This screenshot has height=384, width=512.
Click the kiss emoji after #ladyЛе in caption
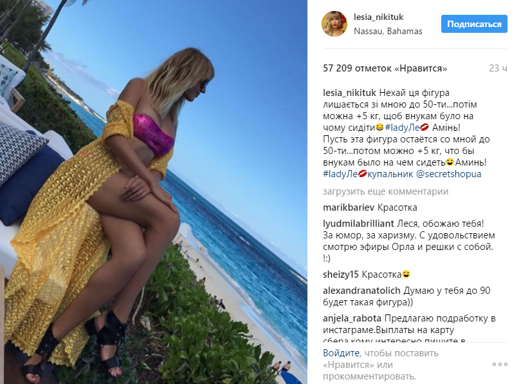pyautogui.click(x=424, y=127)
